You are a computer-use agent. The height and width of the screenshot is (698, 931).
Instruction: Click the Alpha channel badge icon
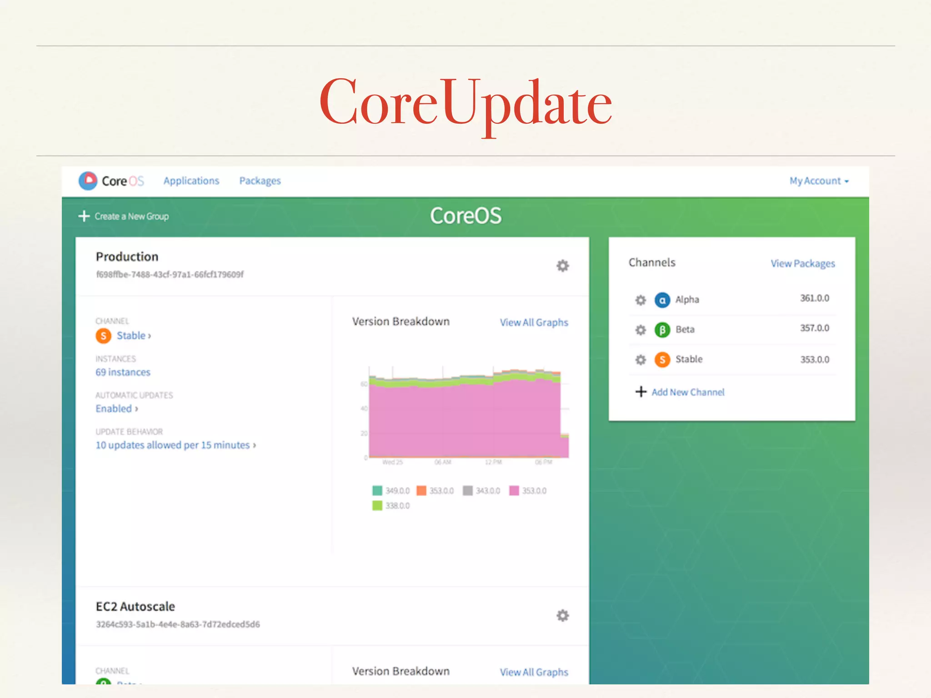[662, 300]
